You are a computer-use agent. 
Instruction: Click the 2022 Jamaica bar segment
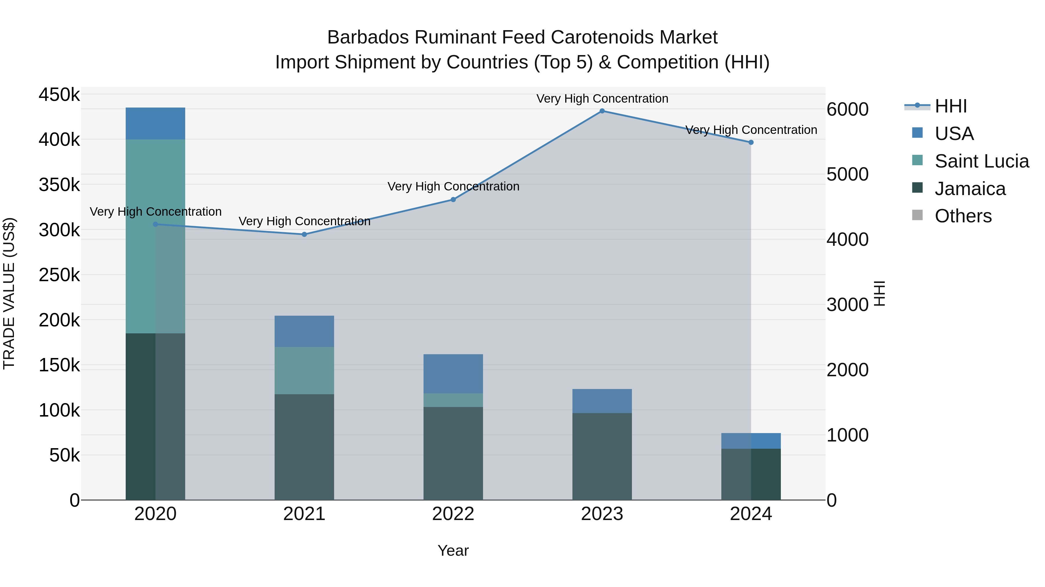coord(453,453)
